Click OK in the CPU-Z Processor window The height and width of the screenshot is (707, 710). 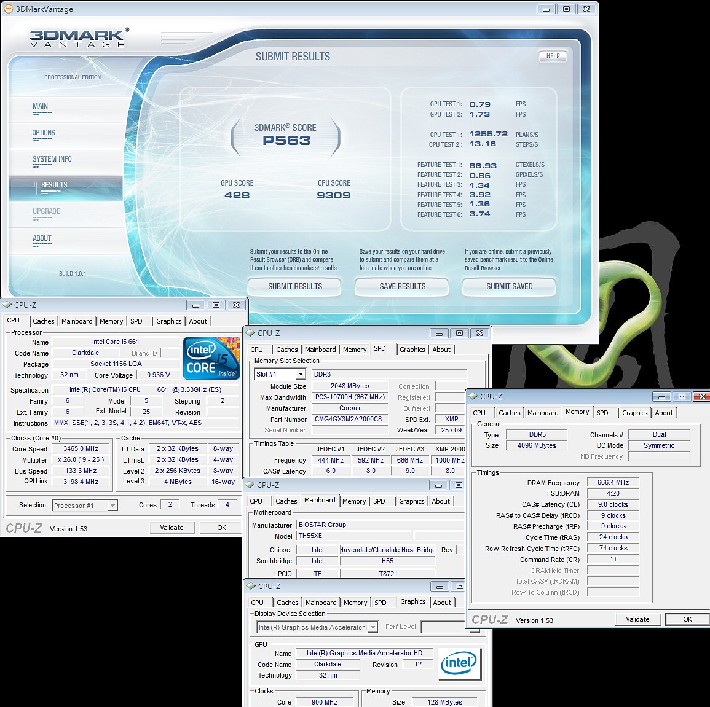click(221, 528)
